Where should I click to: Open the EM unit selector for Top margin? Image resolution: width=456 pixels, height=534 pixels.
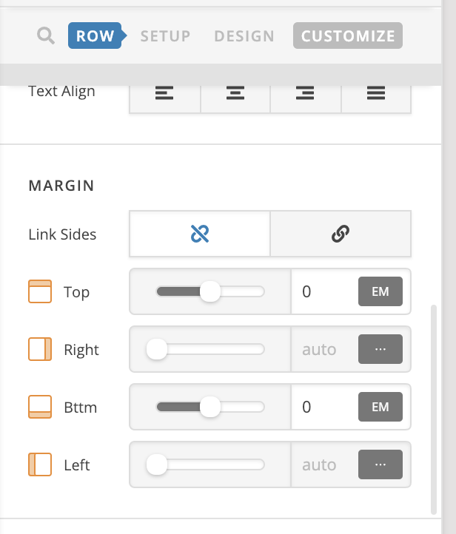(380, 291)
